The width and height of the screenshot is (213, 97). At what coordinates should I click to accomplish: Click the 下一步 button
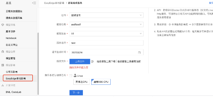click(x=76, y=93)
